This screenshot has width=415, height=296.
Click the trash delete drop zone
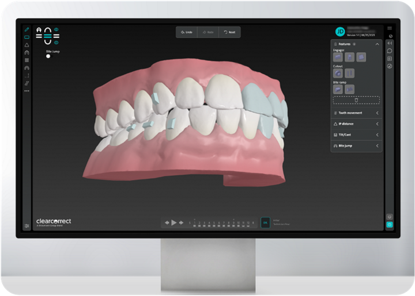[356, 100]
